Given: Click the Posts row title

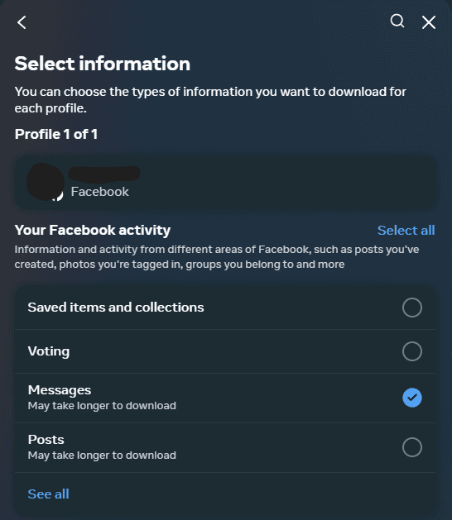Looking at the screenshot, I should point(46,440).
